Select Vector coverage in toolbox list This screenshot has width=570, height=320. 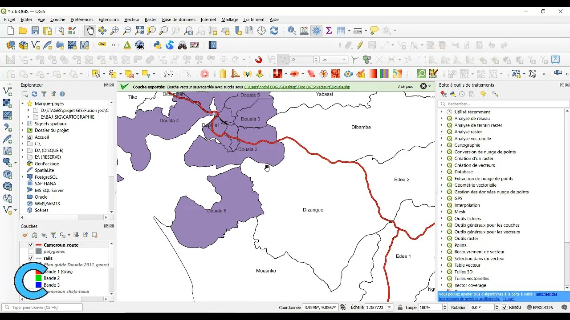(470, 285)
